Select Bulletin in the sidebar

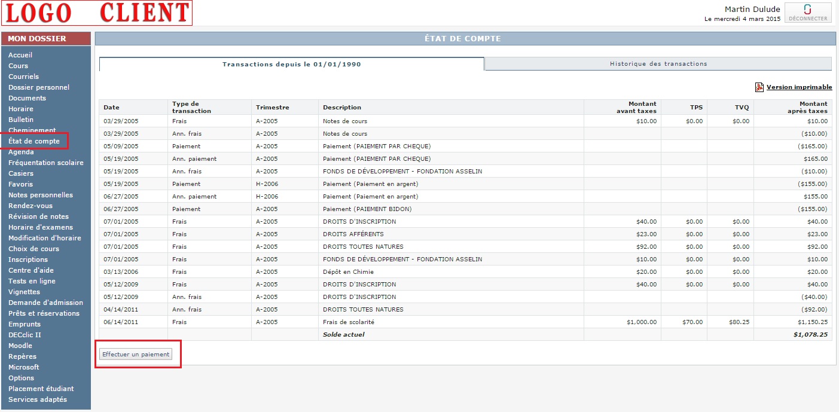[x=21, y=120]
